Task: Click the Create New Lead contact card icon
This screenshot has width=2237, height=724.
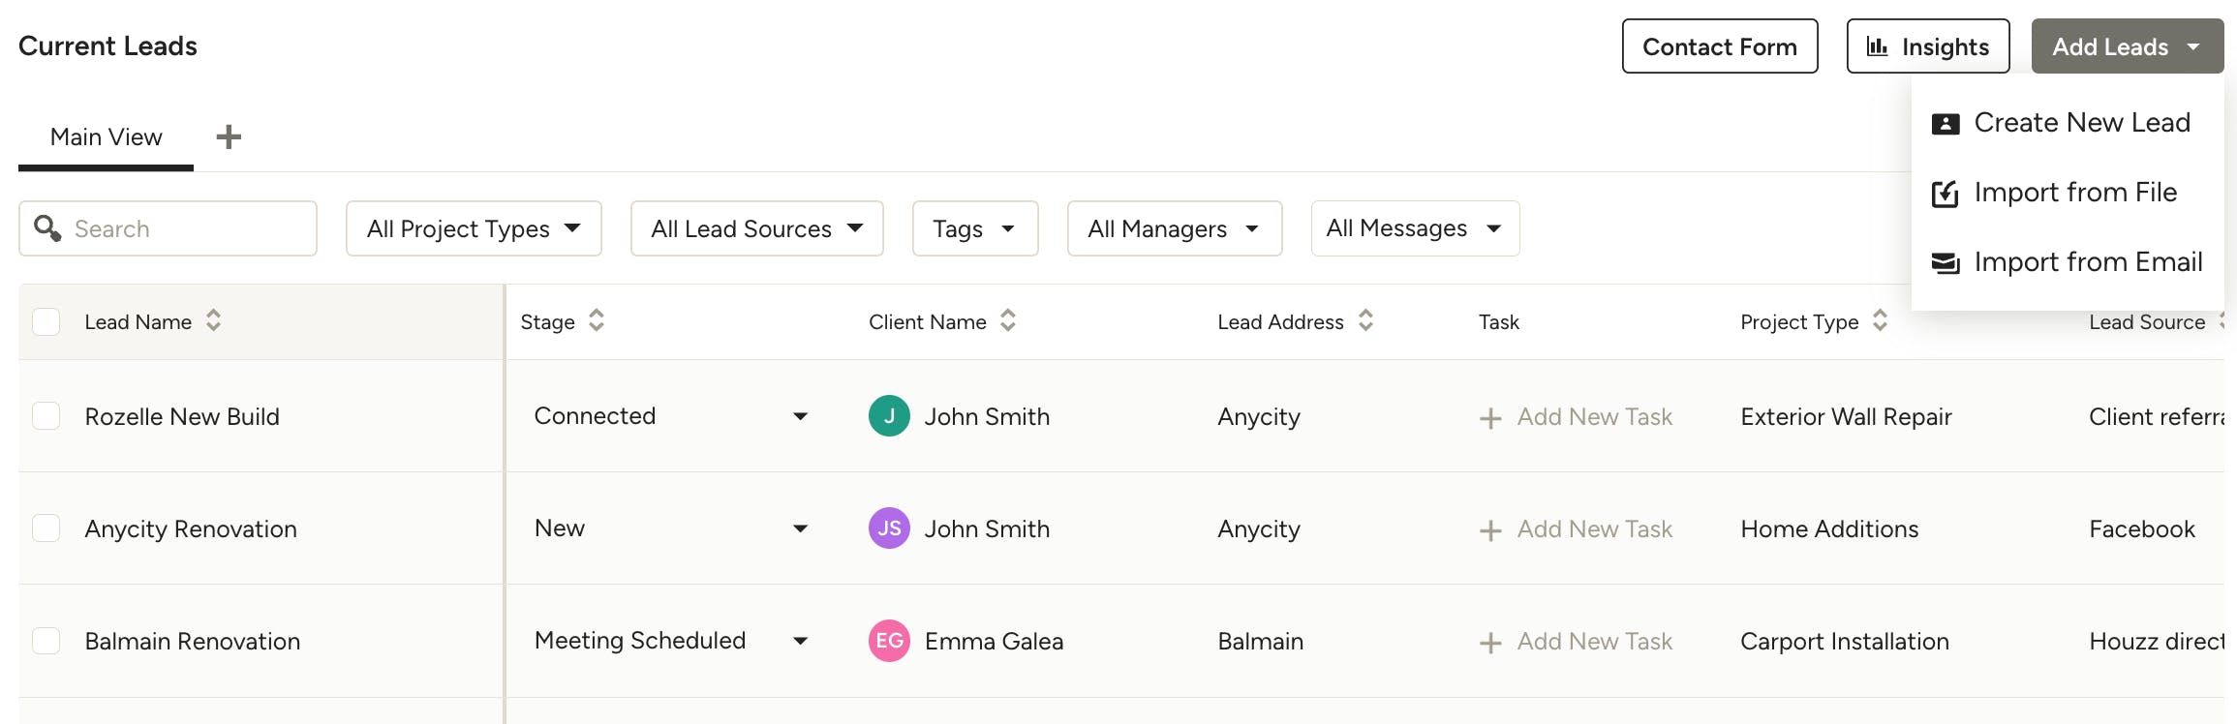Action: (x=1946, y=124)
